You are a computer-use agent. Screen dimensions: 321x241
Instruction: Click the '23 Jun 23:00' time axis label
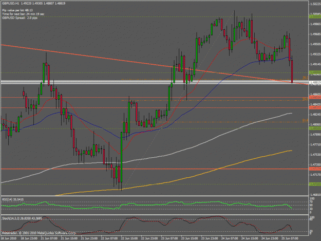point(210,238)
